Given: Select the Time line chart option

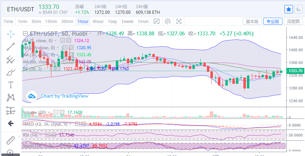Looking at the screenshot, I should pos(9,21).
